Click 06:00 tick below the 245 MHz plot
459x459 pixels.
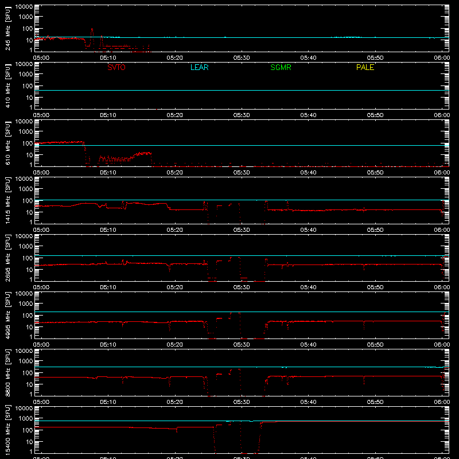point(442,58)
